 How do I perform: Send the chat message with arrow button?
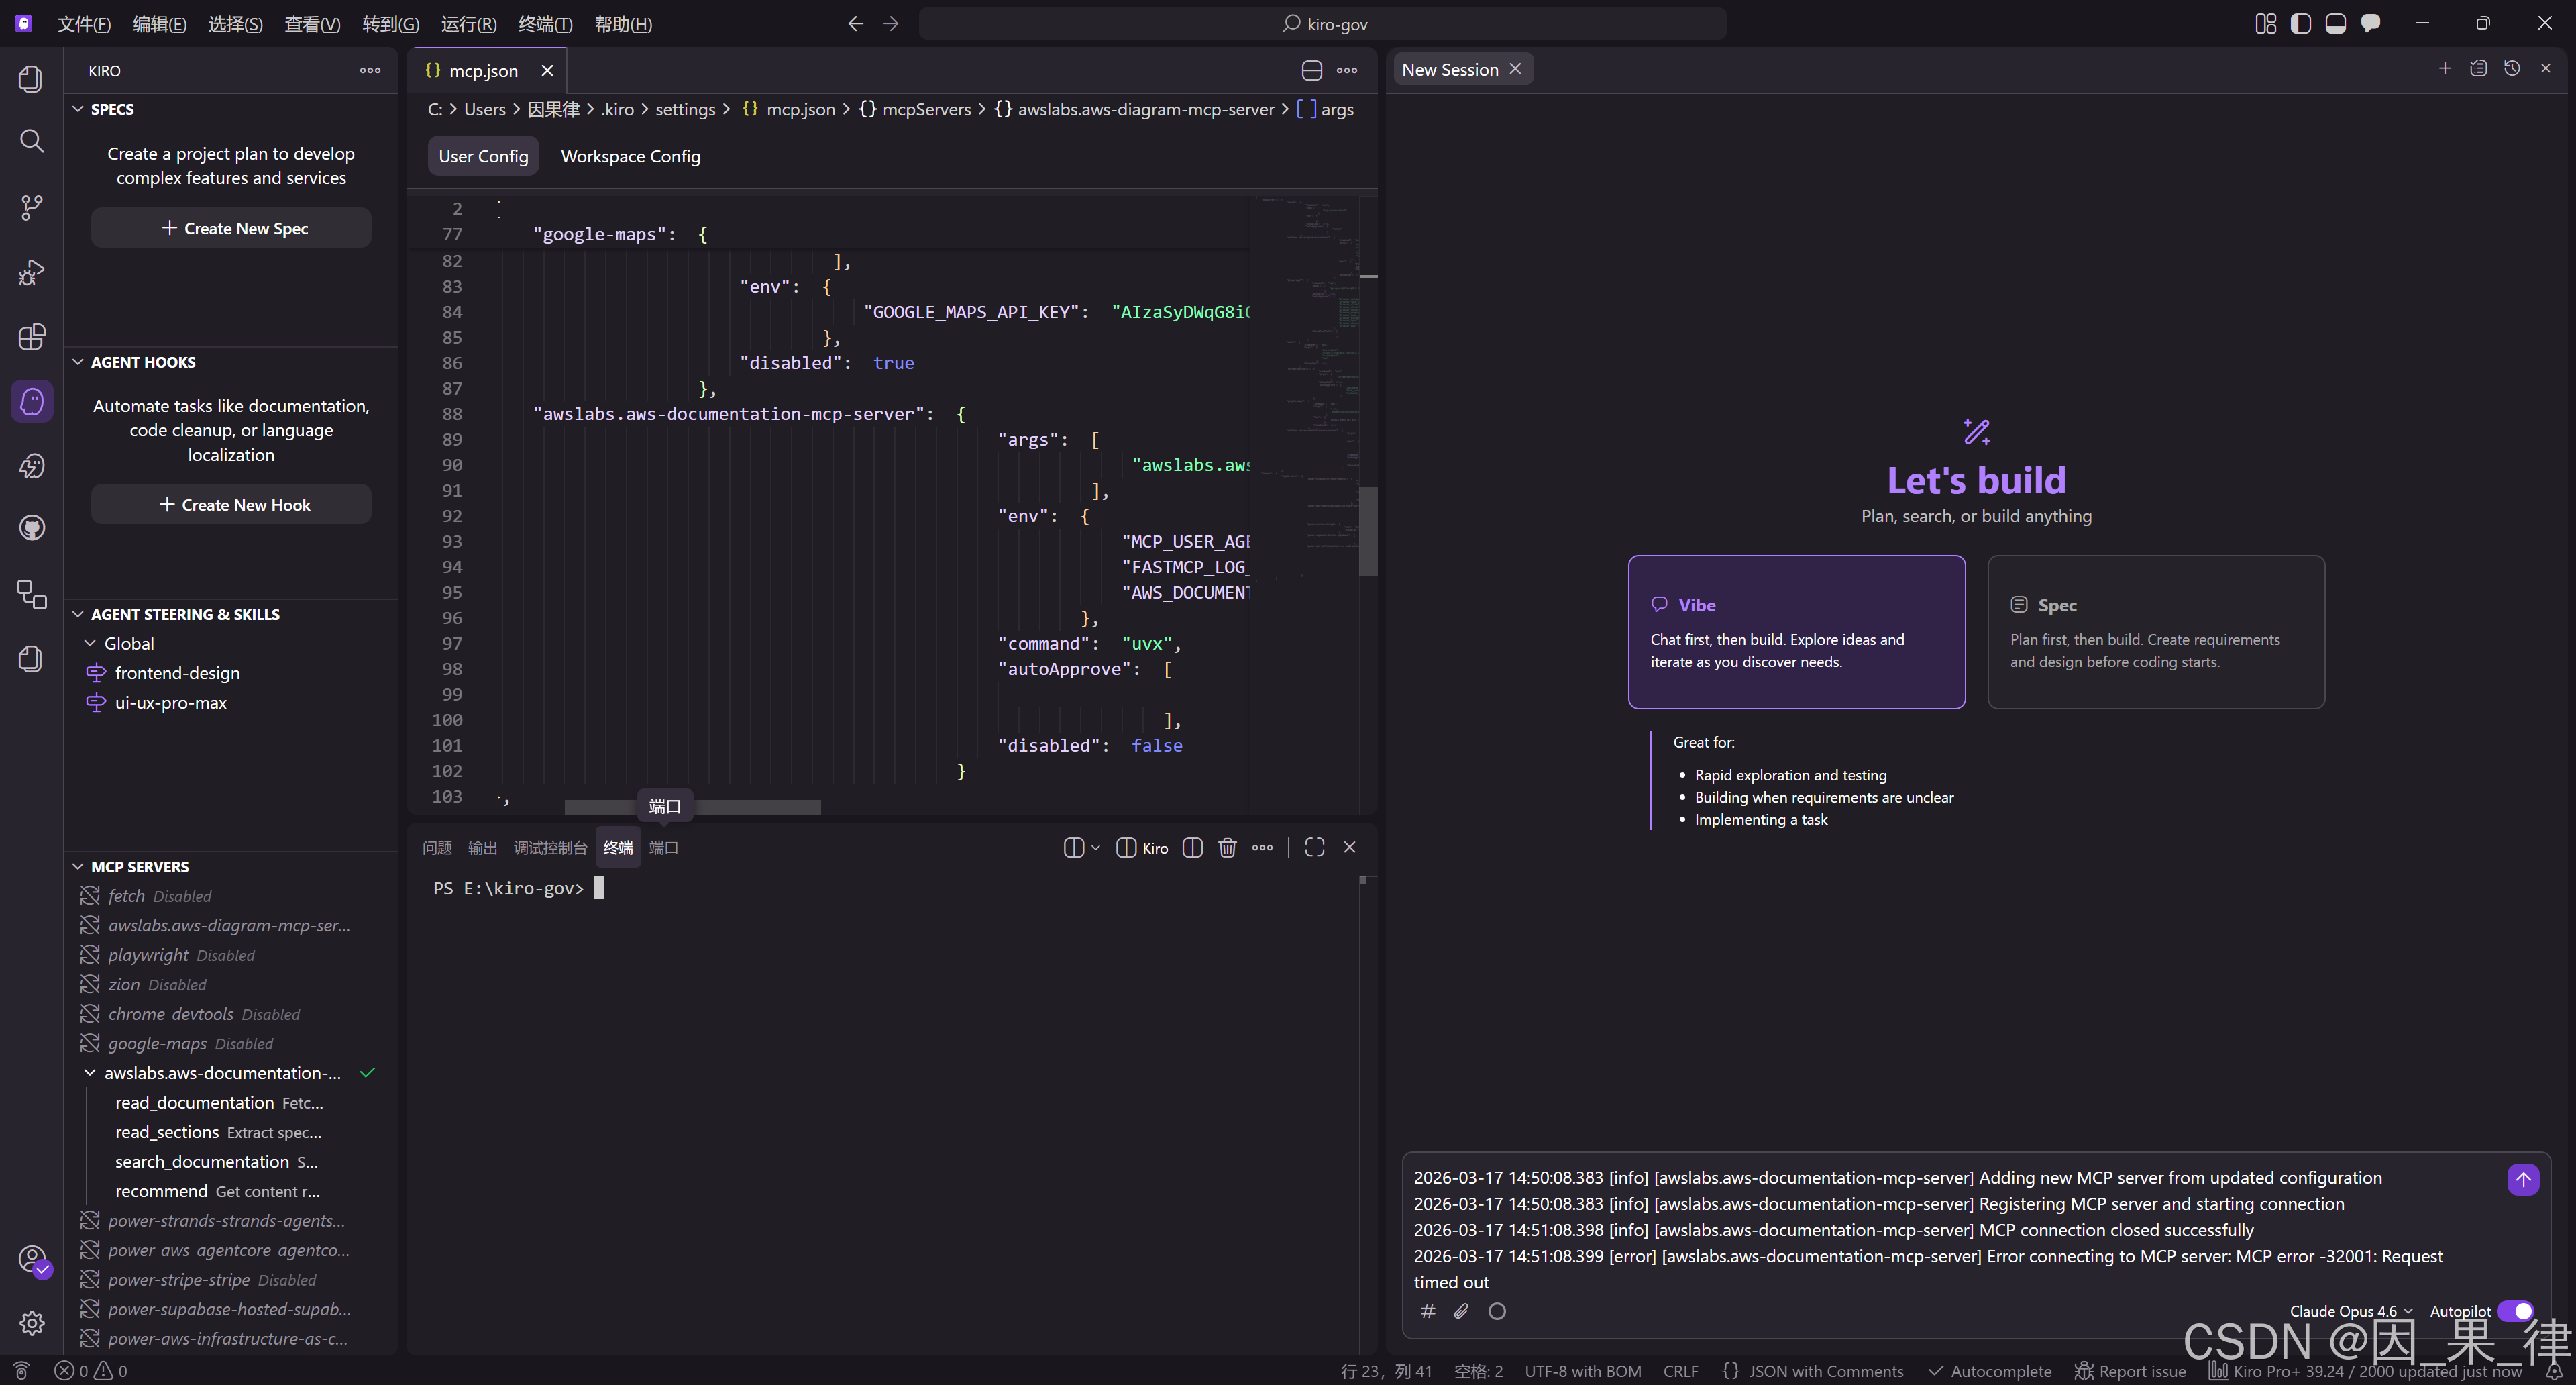2523,1180
